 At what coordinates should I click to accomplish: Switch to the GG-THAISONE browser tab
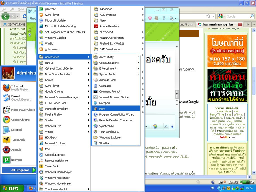pos(15,24)
